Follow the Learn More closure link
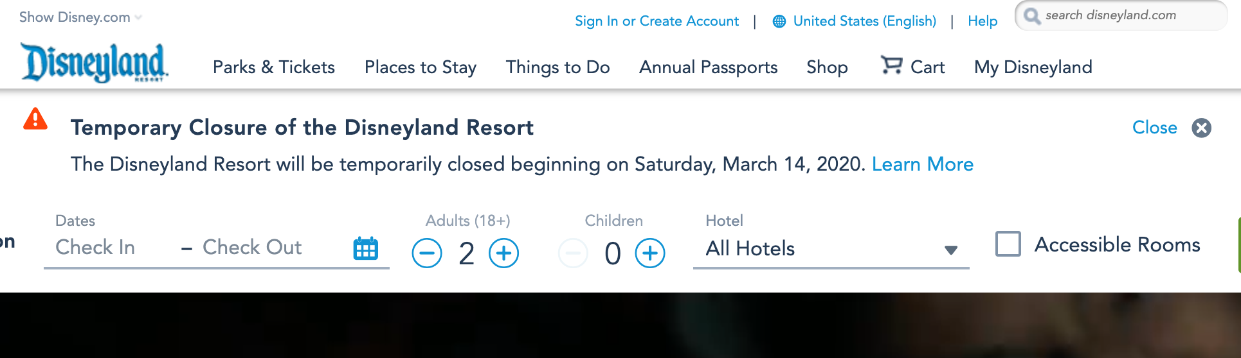 click(922, 164)
